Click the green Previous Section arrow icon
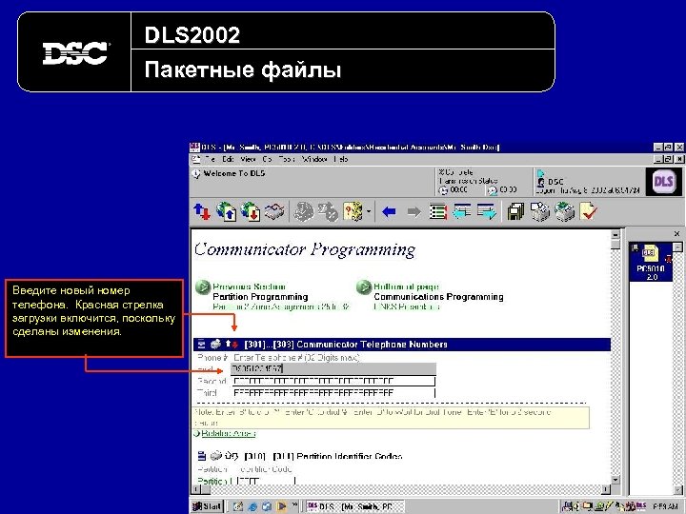 203,287
